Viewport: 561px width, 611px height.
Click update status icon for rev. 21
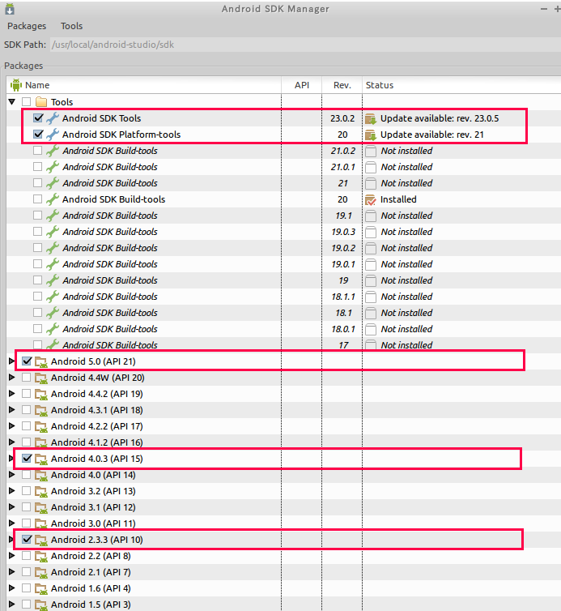point(371,135)
